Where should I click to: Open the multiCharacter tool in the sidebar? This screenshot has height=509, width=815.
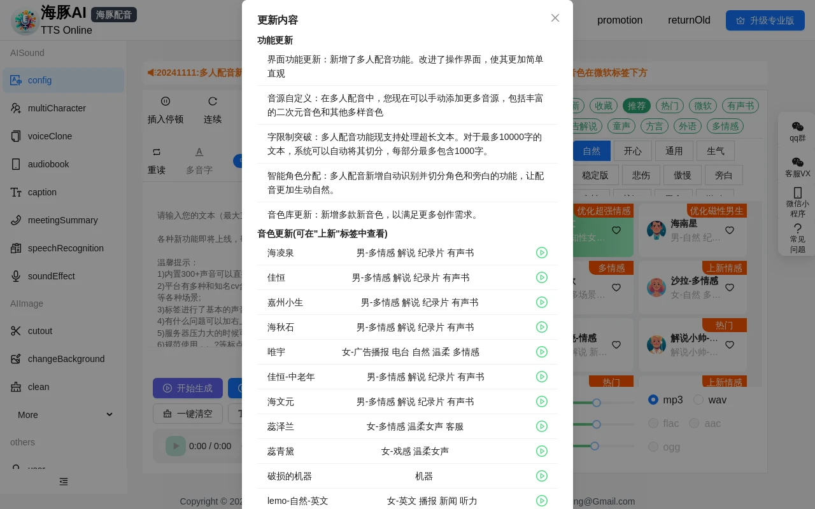tap(57, 108)
